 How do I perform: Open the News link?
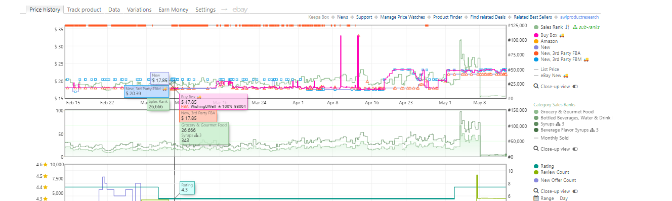tap(343, 17)
